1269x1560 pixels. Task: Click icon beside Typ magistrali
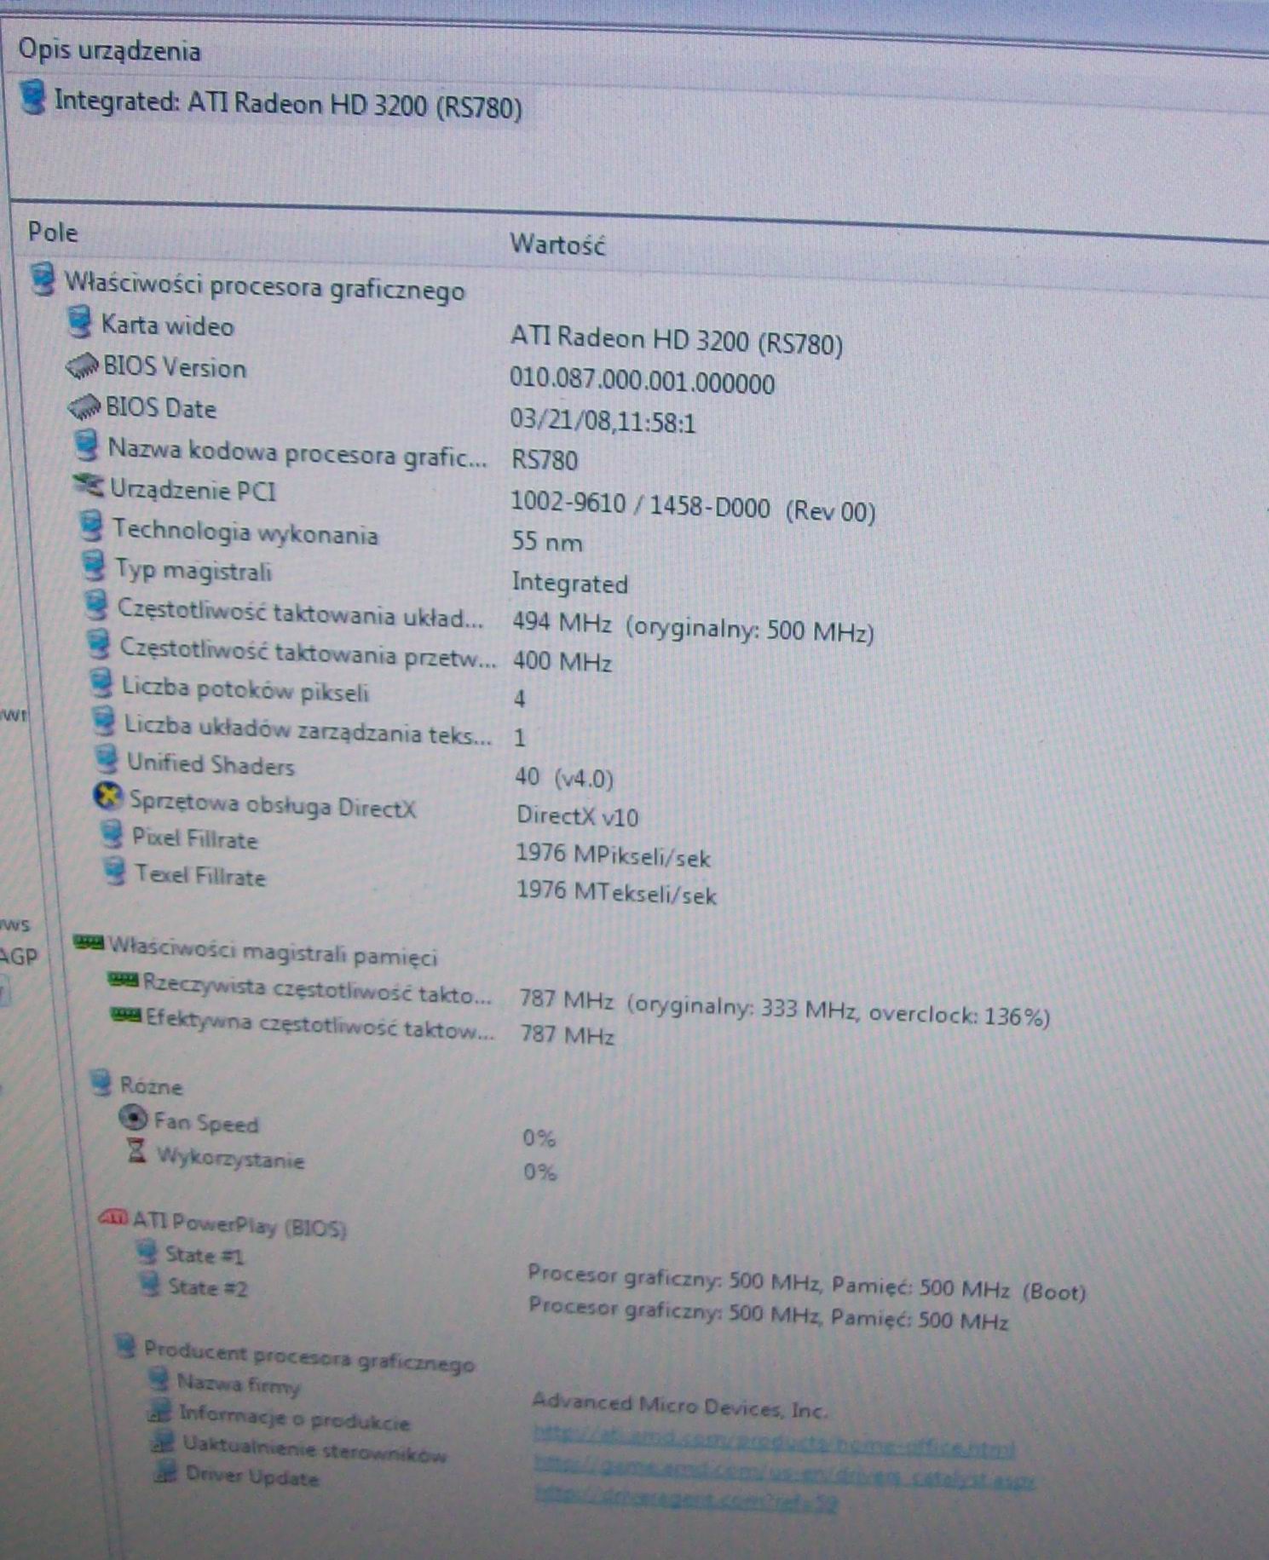pyautogui.click(x=93, y=566)
